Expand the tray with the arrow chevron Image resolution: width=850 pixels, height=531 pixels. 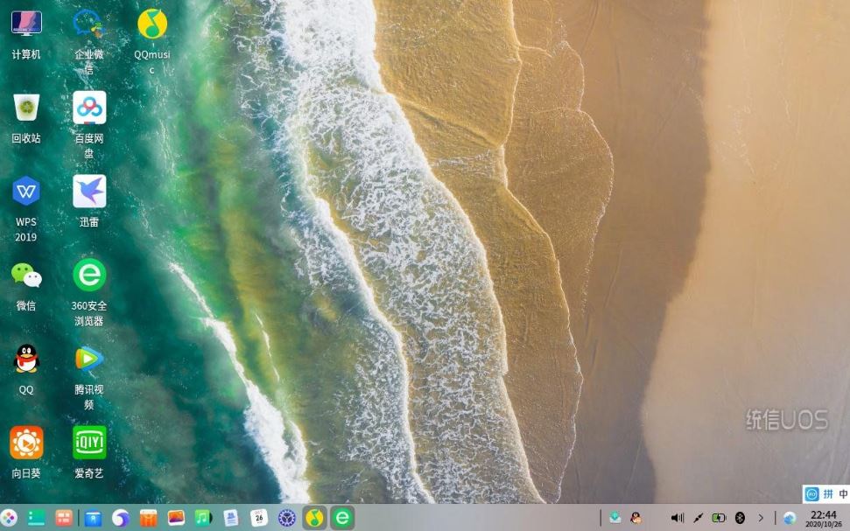(x=761, y=518)
